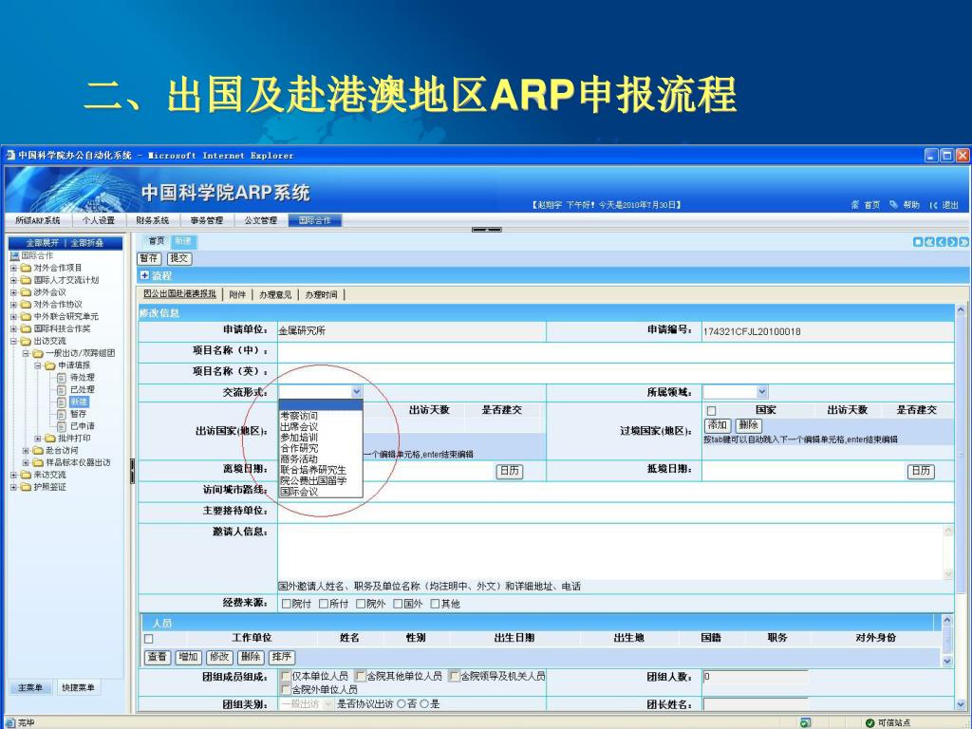This screenshot has width=972, height=729.
Task: Click the folder icon of 样品标本仪器出访
Action: point(38,462)
